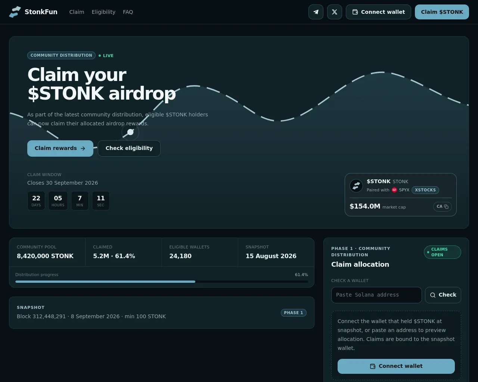Screen dimensions: 478x382
Task: Open the X (Twitter) profile icon
Action: (335, 12)
